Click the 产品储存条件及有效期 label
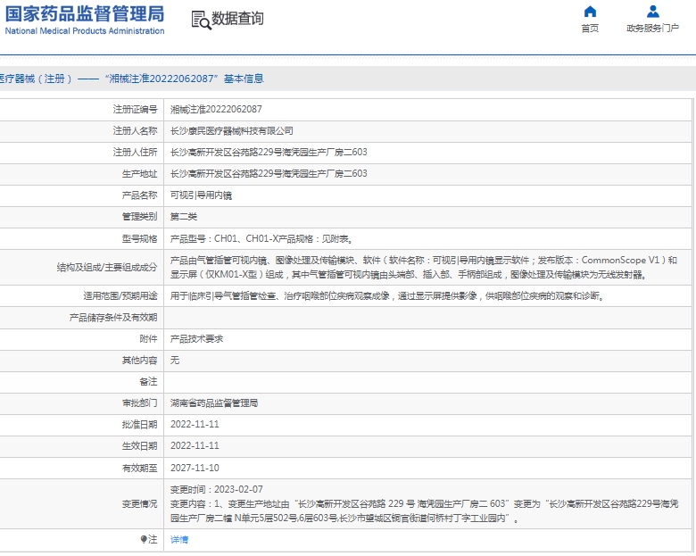 coord(113,318)
